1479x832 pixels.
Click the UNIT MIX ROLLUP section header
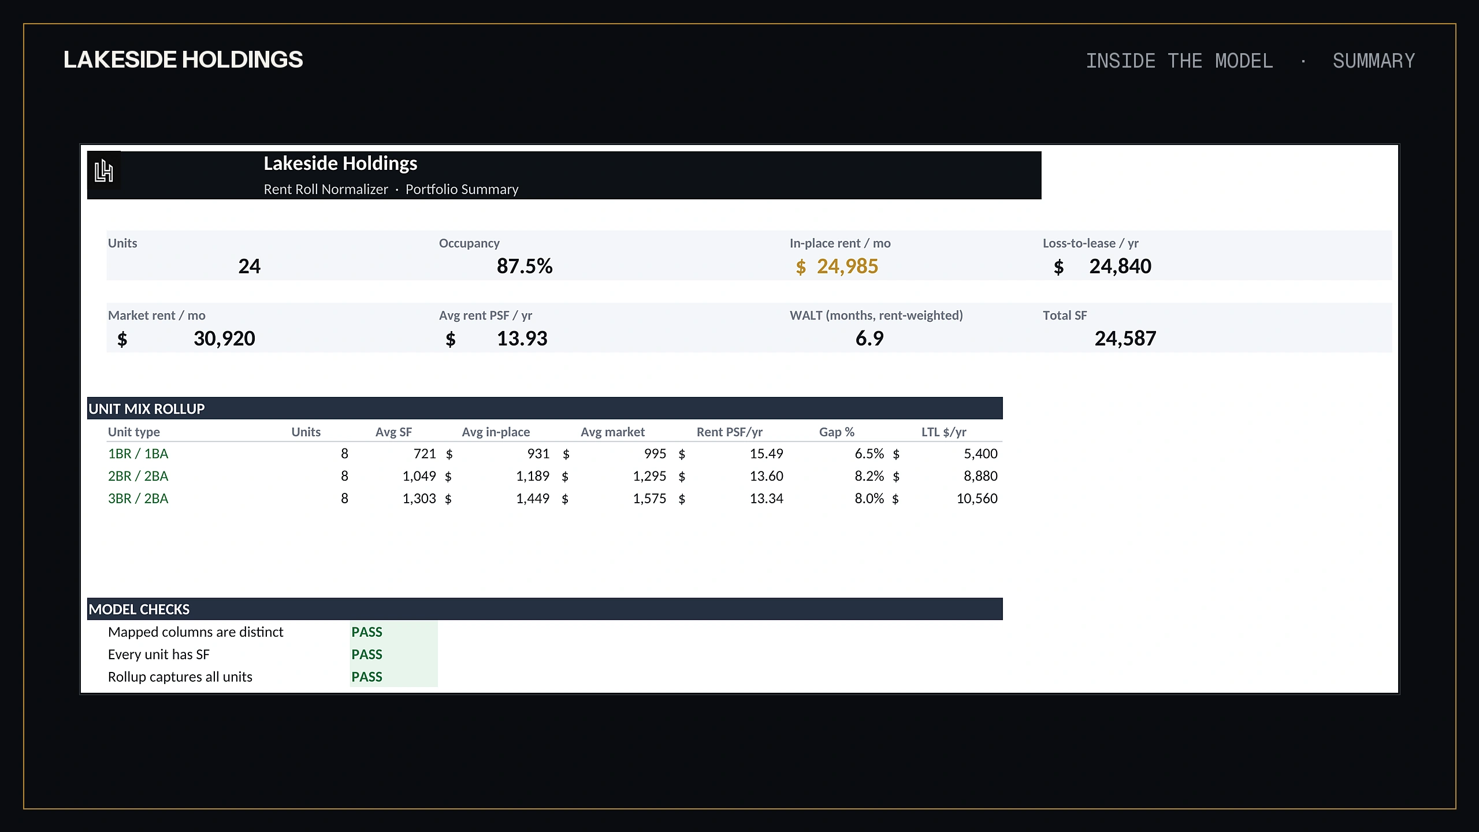point(545,408)
